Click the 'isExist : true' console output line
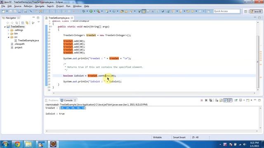 [55, 114]
